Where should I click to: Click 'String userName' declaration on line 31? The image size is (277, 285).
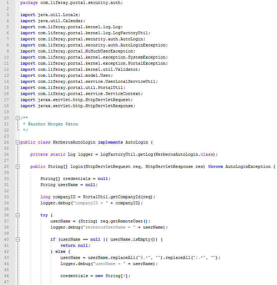[59, 185]
